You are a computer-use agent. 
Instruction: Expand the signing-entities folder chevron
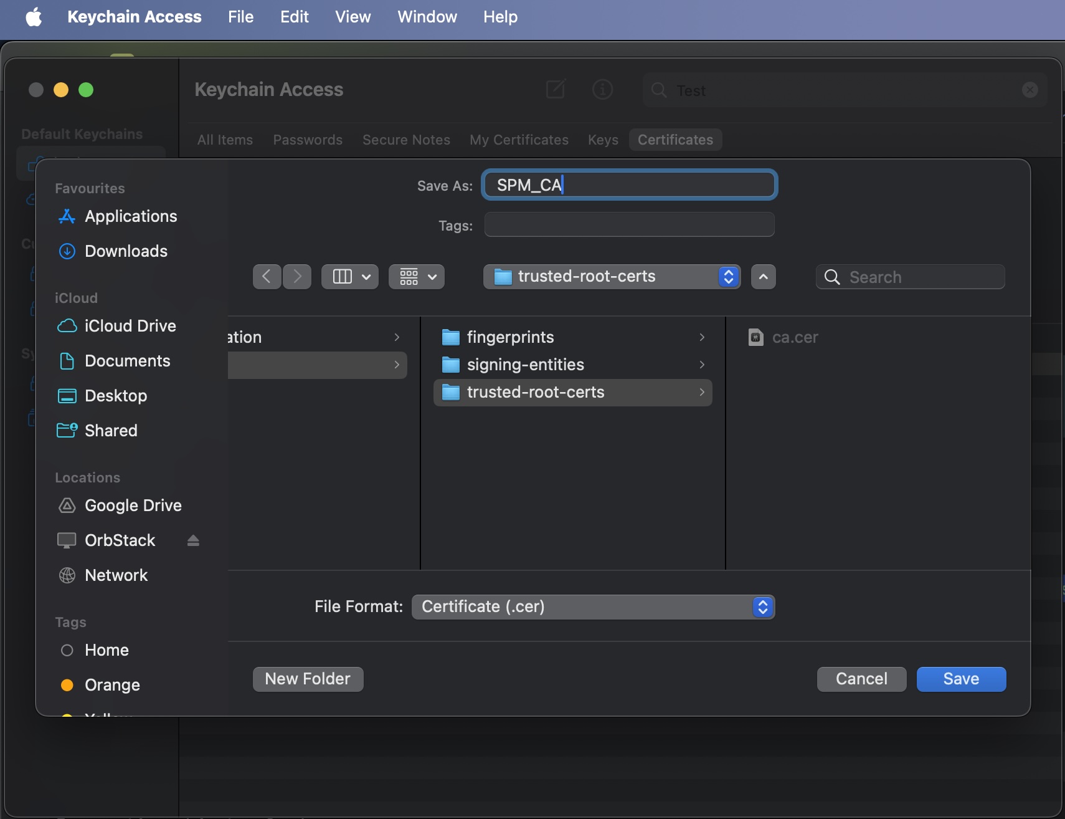click(702, 365)
